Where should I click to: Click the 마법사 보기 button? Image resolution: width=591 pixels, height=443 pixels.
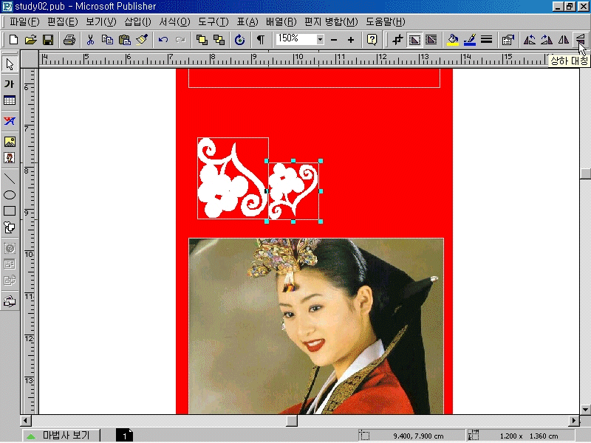61,436
